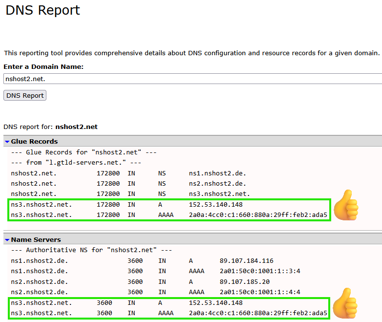Image resolution: width=382 pixels, height=322 pixels.
Task: Select the 'Enter a Domain Name:' label
Action: pyautogui.click(x=43, y=66)
